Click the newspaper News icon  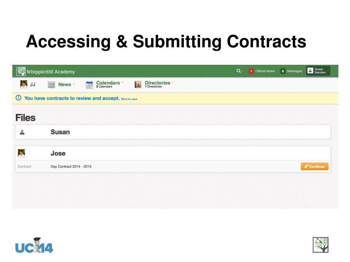coord(51,85)
